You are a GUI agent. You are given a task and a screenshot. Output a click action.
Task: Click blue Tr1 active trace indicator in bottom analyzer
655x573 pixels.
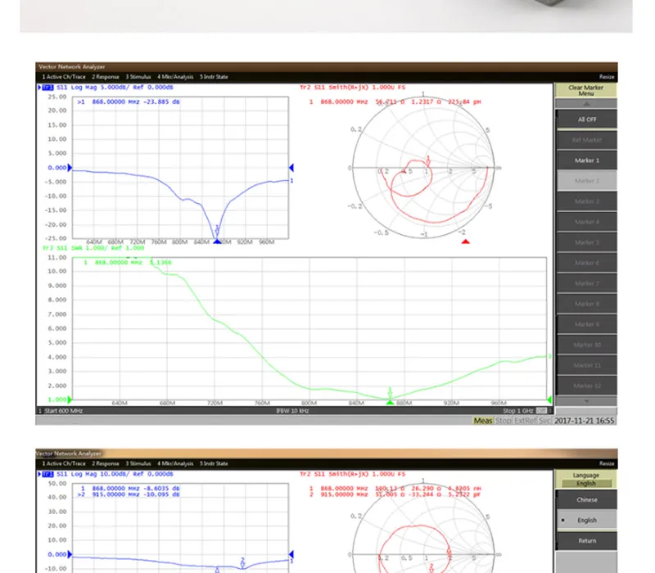46,474
